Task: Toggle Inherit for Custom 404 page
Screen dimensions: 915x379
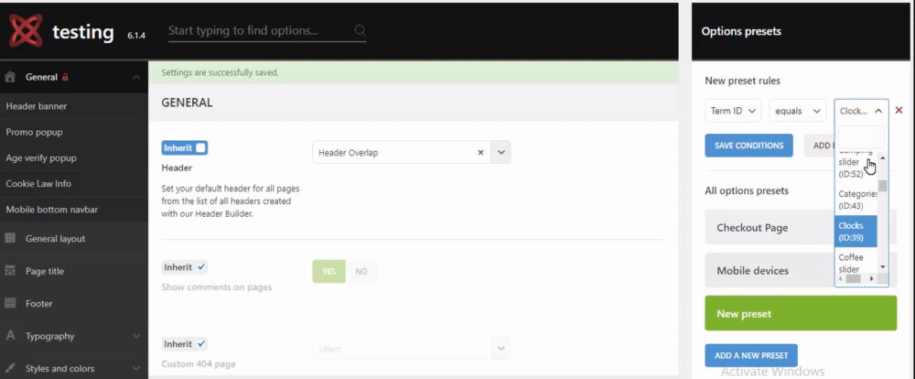Action: click(x=185, y=344)
